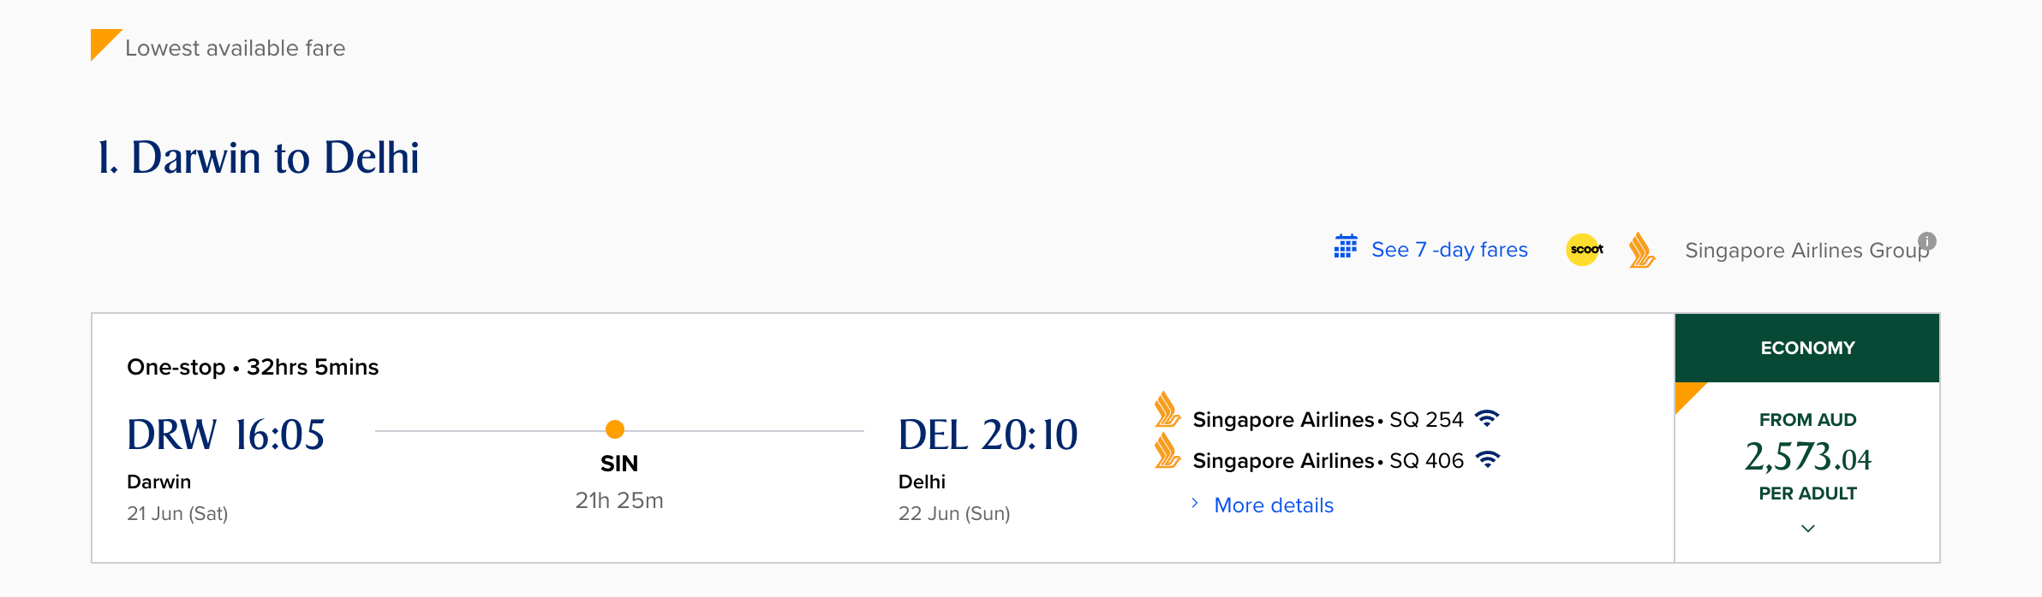This screenshot has width=2042, height=597.
Task: Select the Economy fare column header
Action: coord(1807,348)
